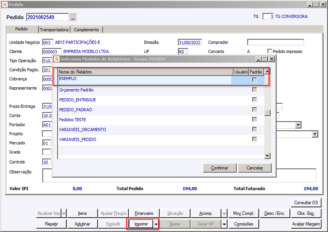Open the Imprimir dropdown arrow

point(156,224)
